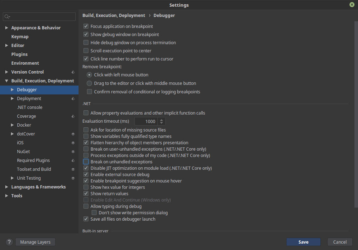
Task: Click the help question mark icon
Action: (x=10, y=242)
